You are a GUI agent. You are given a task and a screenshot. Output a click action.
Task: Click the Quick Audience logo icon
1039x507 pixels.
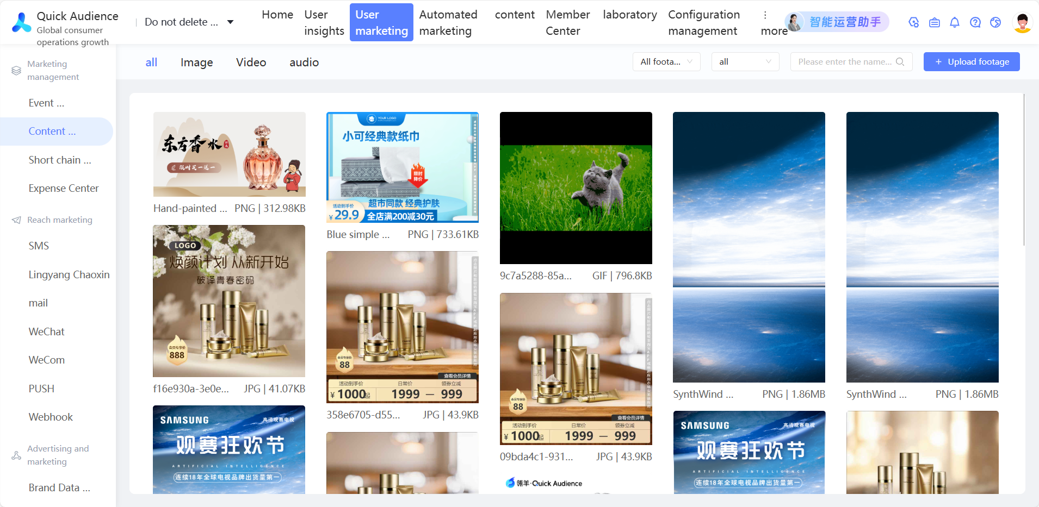point(22,22)
